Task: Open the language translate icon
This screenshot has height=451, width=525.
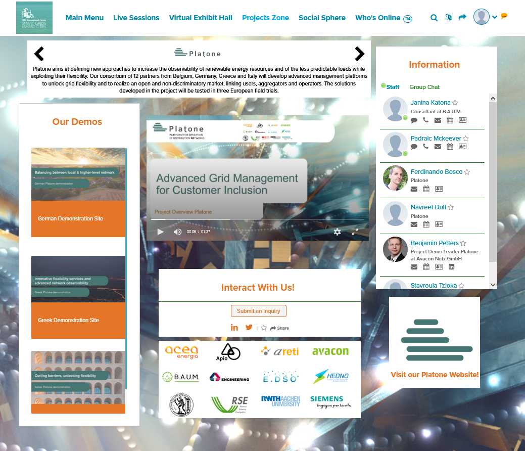Action: pos(448,17)
